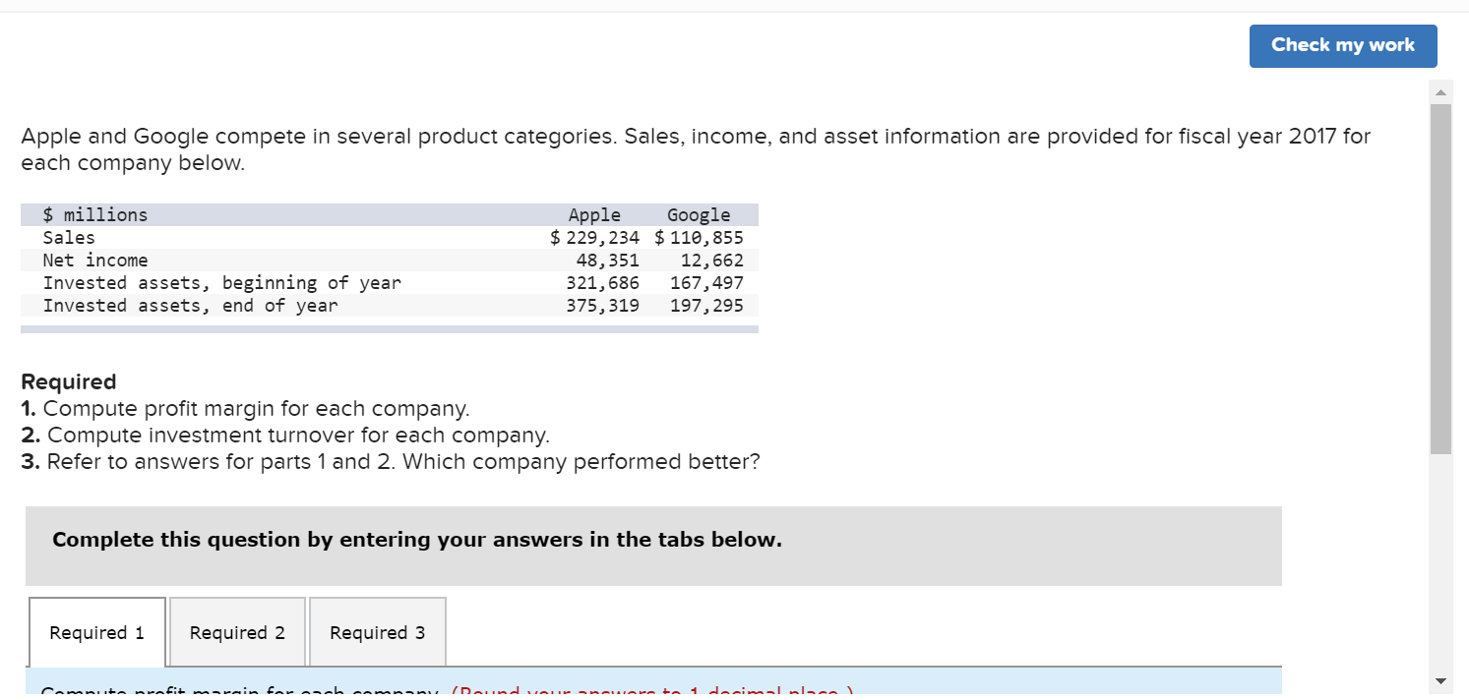Select the Required 3 tab
Screen dimensions: 1469x700
(x=377, y=632)
